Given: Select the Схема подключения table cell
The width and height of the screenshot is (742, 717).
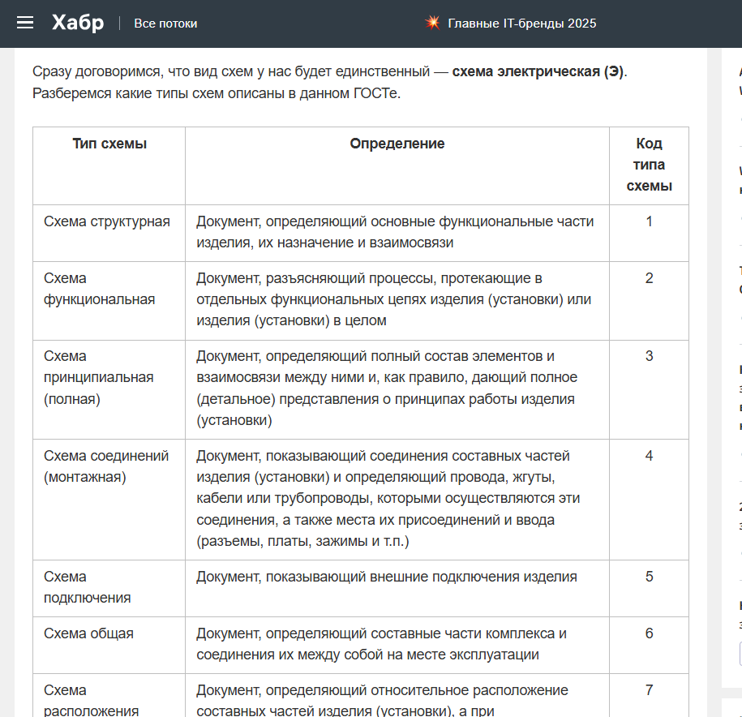Looking at the screenshot, I should (87, 587).
